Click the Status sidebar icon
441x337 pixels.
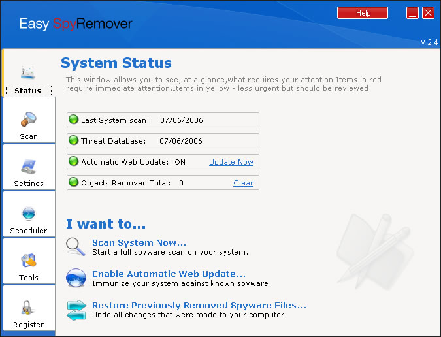click(x=28, y=72)
